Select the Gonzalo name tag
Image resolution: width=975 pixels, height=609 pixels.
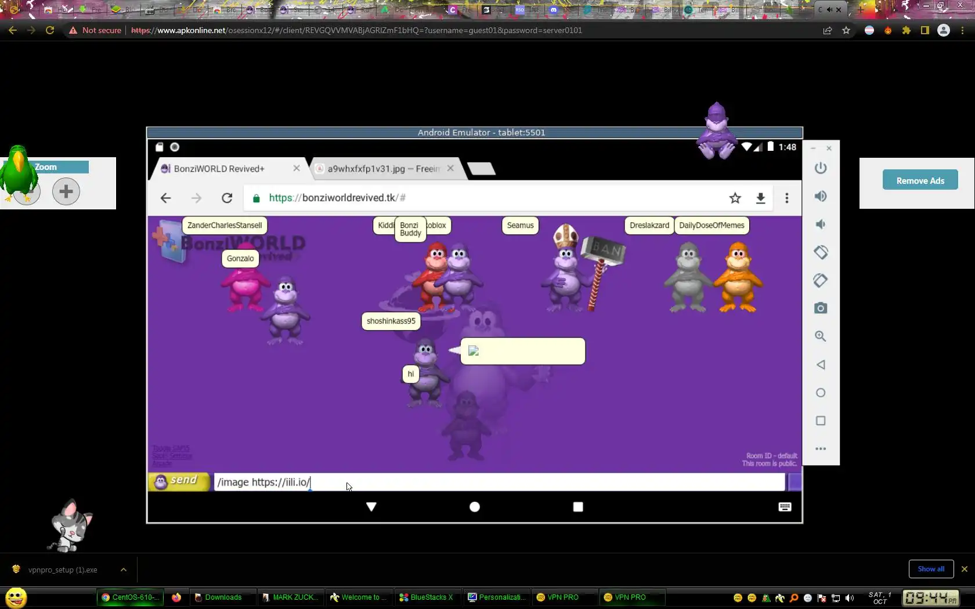point(240,259)
